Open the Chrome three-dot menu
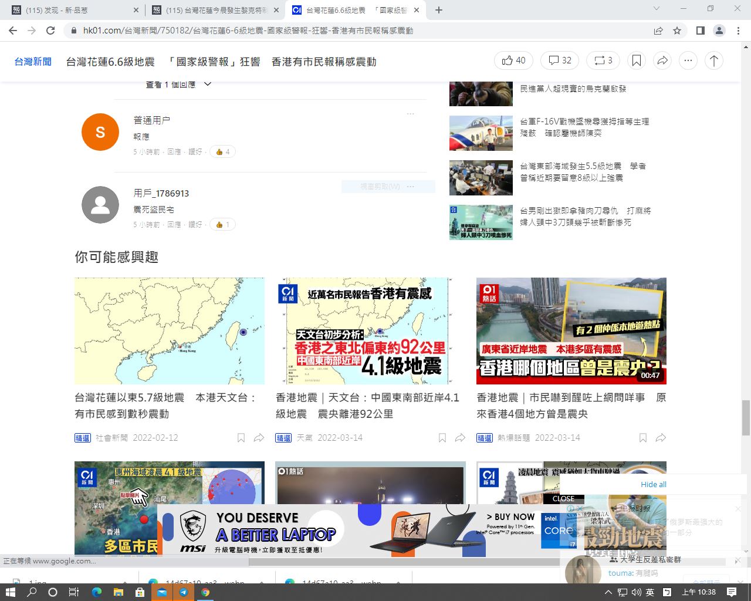Screen dimensions: 751x601 [738, 31]
